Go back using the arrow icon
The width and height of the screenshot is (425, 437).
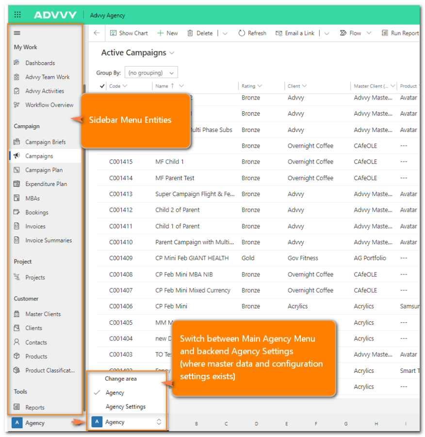(97, 33)
